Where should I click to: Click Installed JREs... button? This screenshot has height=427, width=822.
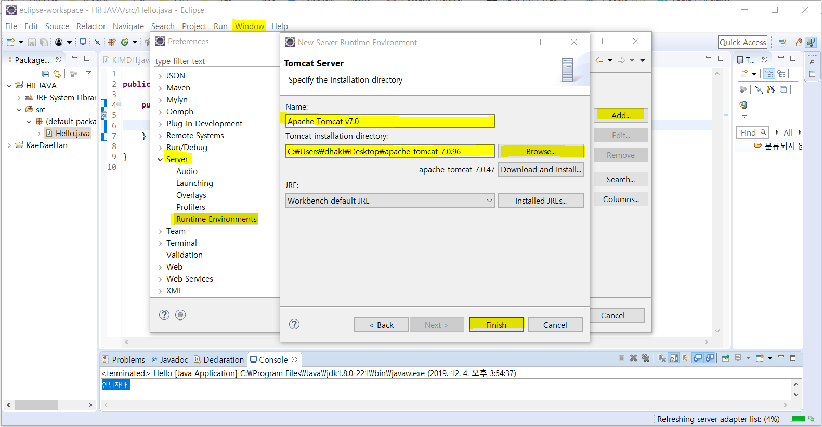541,201
